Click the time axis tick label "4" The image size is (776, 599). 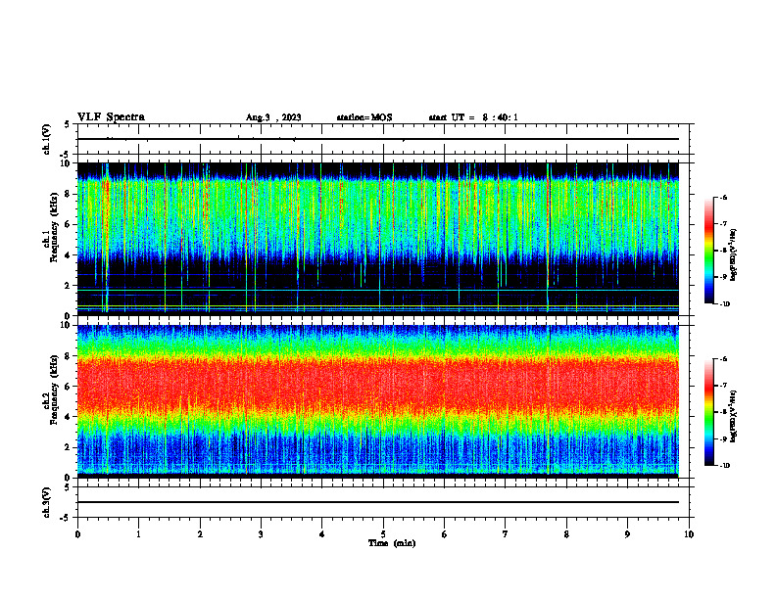click(321, 534)
